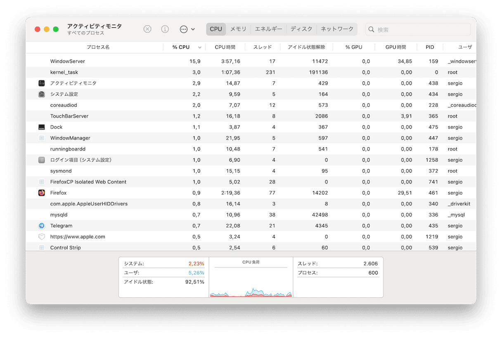Select the ネットワーク tab
Viewport: 502px width, 338px height.
[x=337, y=29]
